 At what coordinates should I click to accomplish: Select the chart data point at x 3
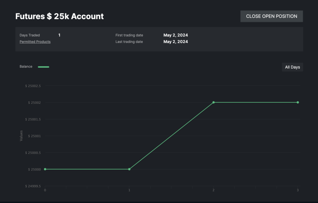coord(298,102)
